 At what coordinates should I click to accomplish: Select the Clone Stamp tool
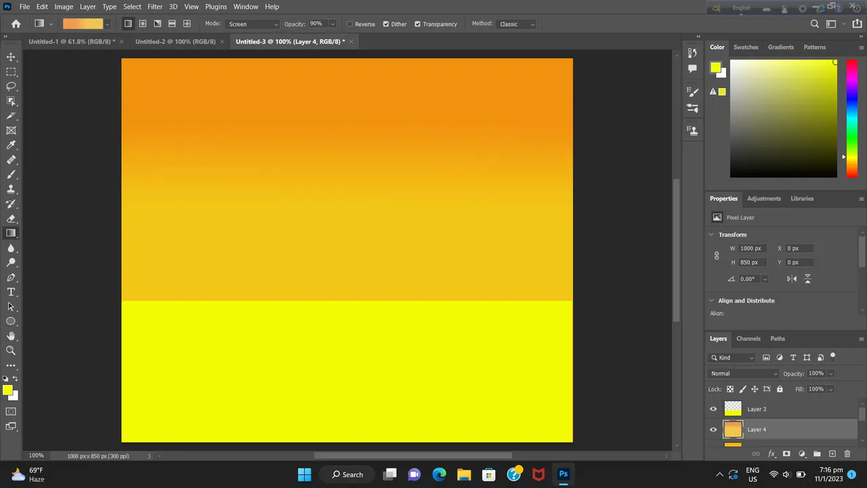pos(11,189)
